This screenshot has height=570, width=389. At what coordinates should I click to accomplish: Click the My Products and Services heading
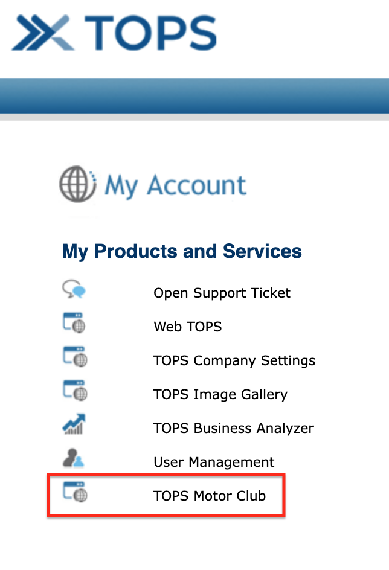(x=182, y=252)
